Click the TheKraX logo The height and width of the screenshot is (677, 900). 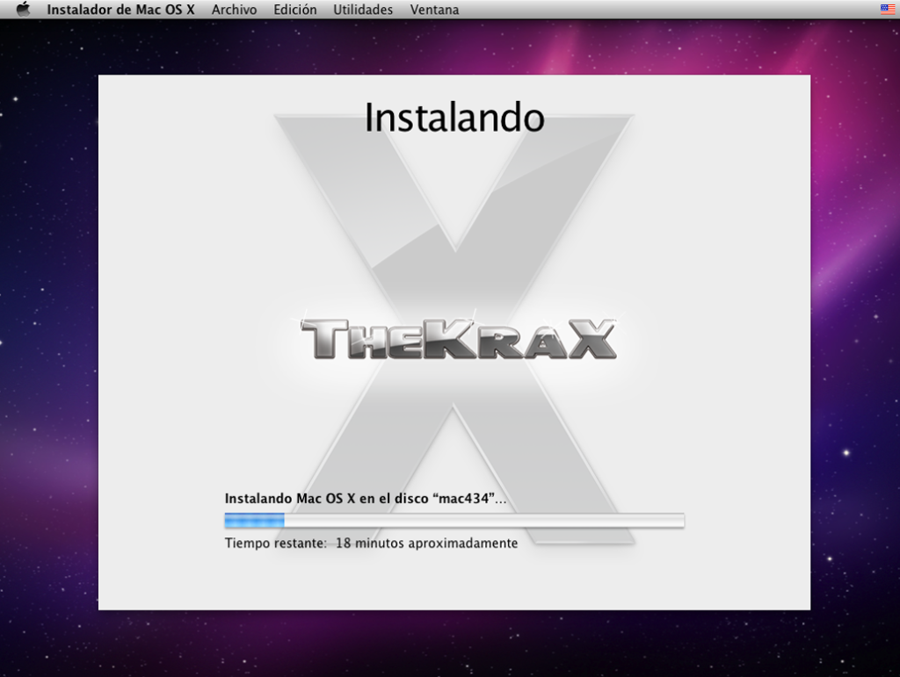(x=458, y=338)
